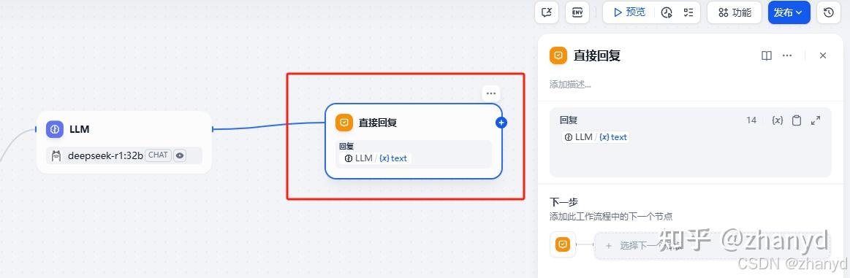
Task: Click 选择下一个节点 to add next node
Action: tap(713, 246)
